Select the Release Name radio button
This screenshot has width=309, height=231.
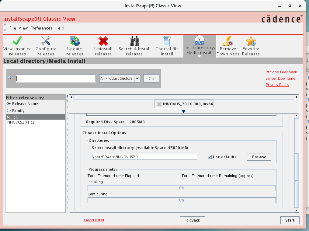[x=9, y=104]
